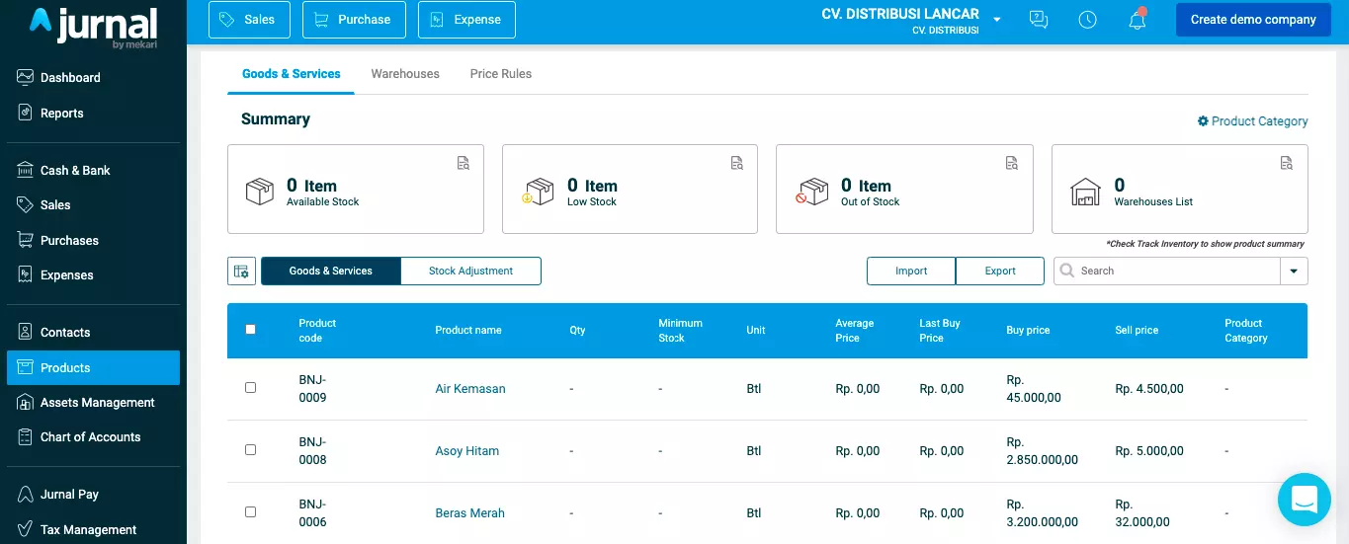Open the search filter dropdown arrow
Screen dimensions: 1349x544
(1294, 271)
